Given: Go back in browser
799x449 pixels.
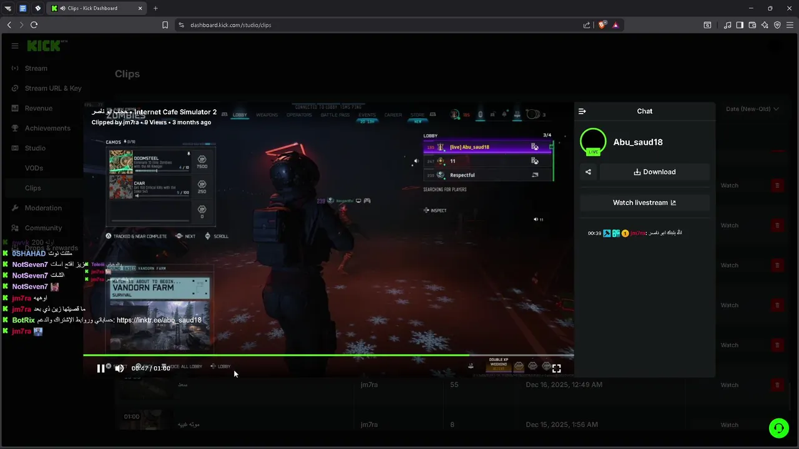Looking at the screenshot, I should 9,25.
